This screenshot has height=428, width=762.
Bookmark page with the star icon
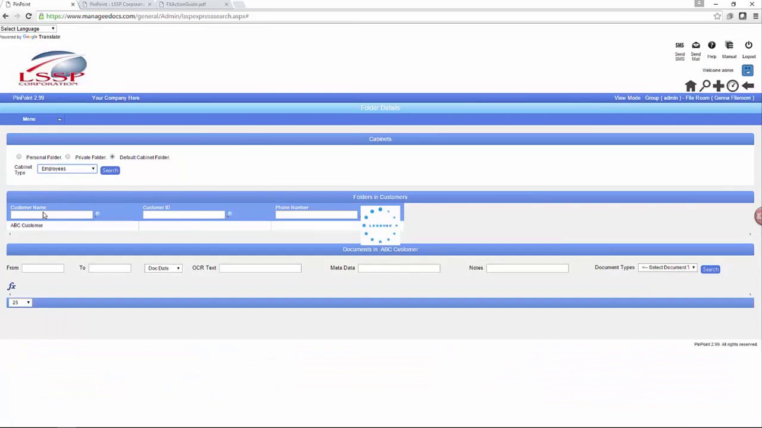click(x=717, y=16)
